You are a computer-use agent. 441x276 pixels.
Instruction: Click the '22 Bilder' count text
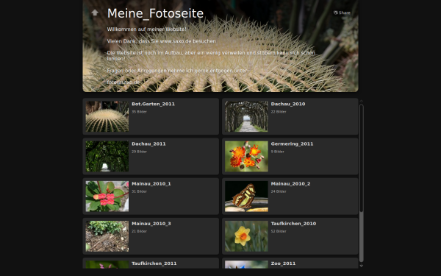[279, 112]
